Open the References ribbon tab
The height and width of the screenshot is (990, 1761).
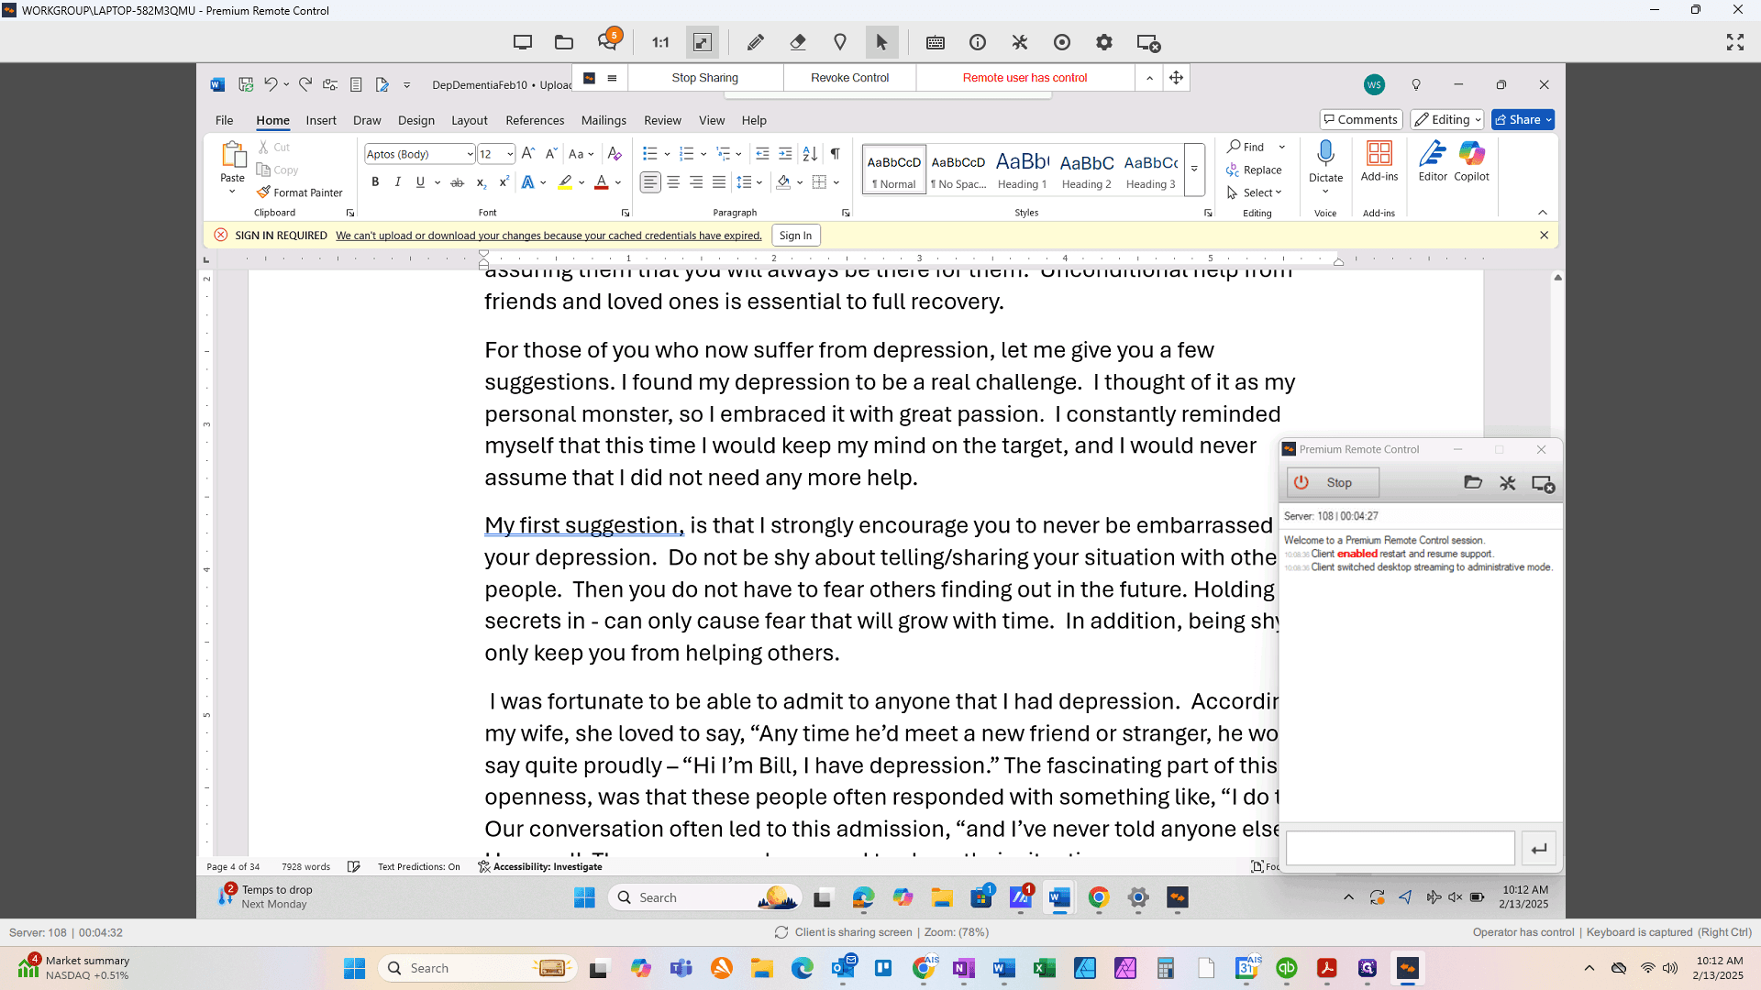pos(535,120)
